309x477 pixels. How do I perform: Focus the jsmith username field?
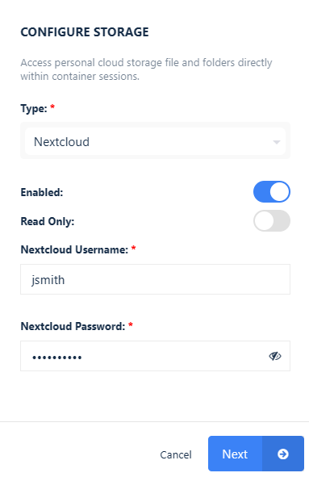(155, 279)
